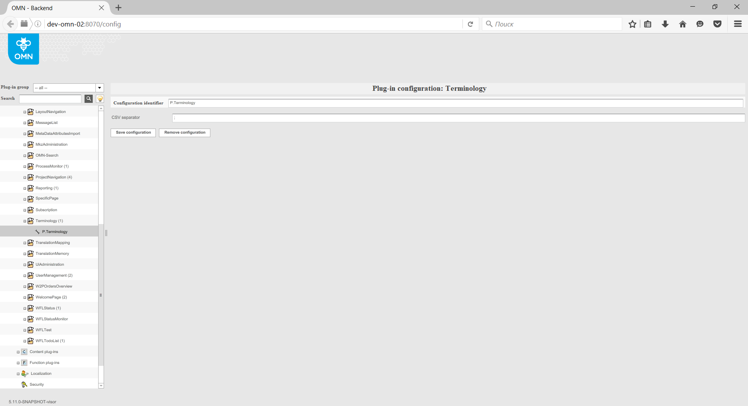This screenshot has width=748, height=406.
Task: Click the Remove configuration button
Action: 184,132
